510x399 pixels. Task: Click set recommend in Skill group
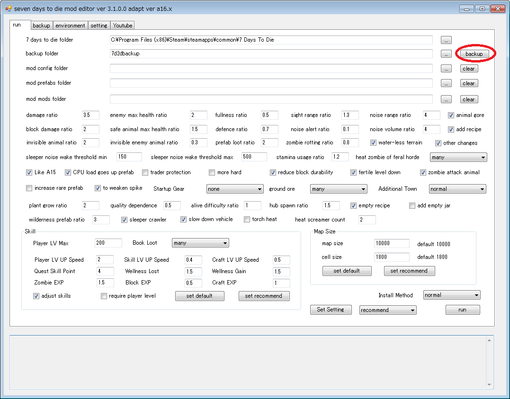click(264, 296)
